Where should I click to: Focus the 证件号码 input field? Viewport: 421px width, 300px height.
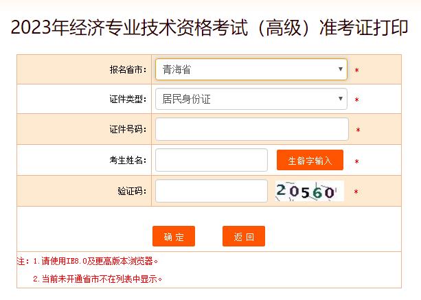(252, 129)
